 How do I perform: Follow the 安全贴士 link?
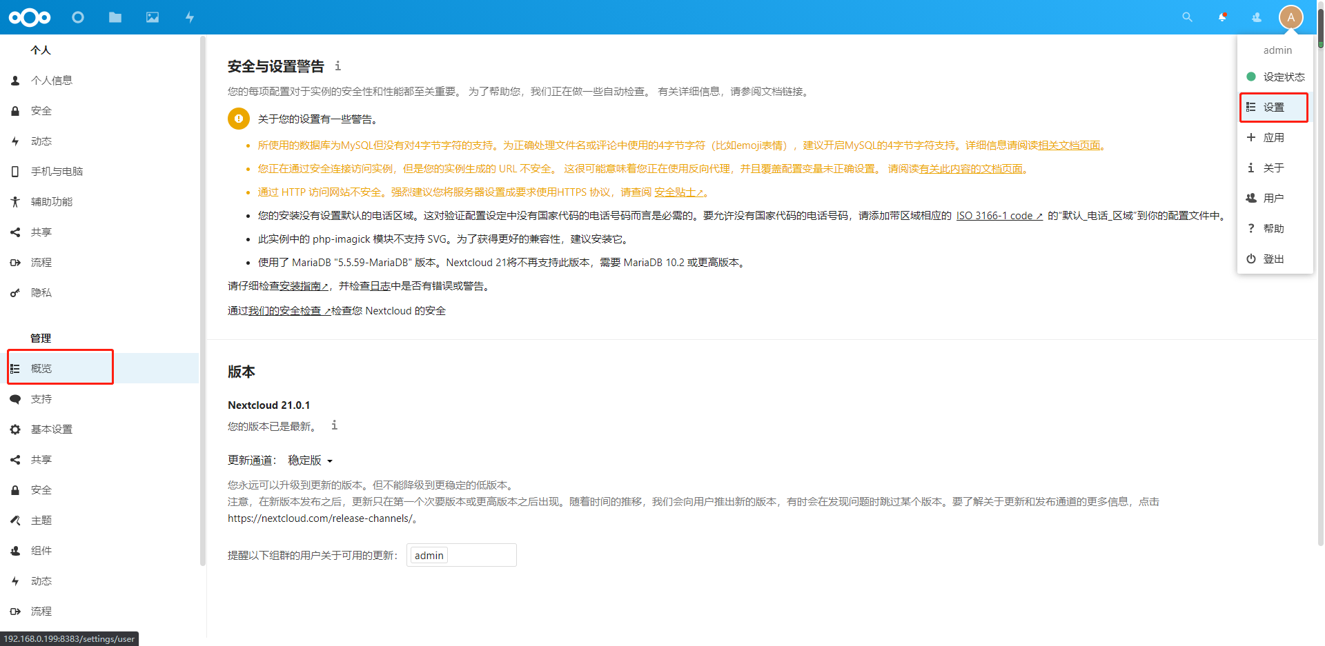click(x=679, y=192)
